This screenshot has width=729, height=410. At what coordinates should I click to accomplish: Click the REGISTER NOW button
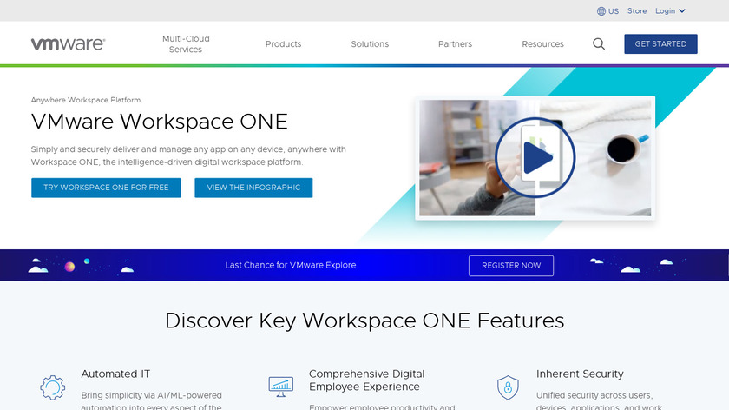(511, 265)
